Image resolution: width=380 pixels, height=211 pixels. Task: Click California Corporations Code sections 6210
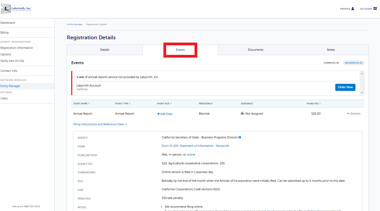[191, 189]
